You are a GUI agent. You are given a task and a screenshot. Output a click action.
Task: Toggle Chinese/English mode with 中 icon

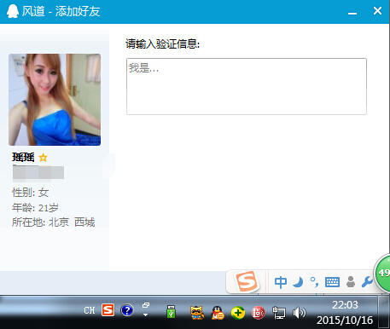(x=281, y=282)
